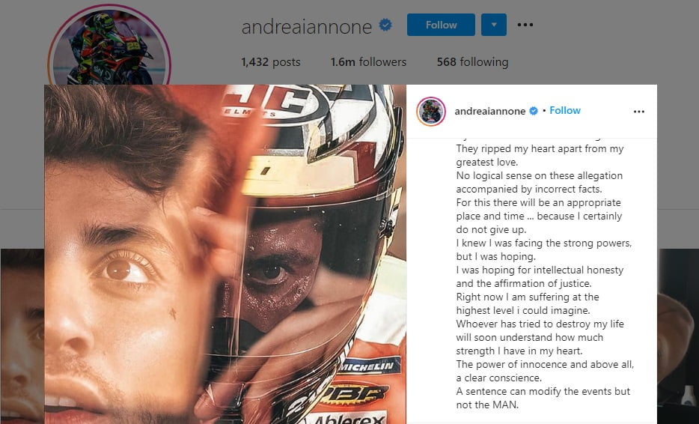The image size is (699, 424).
Task: Click the andreaiannone profile title heading
Action: pos(307,27)
